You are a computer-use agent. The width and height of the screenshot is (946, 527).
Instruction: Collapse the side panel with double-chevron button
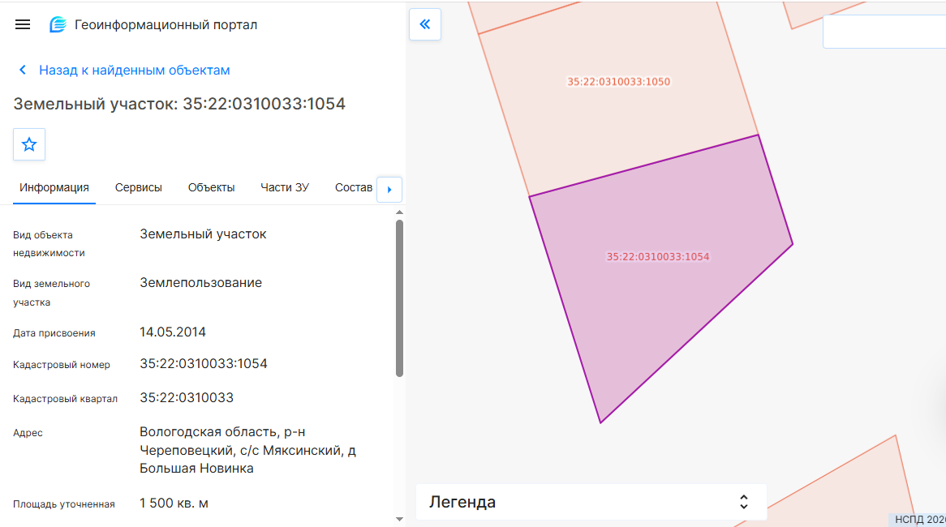(x=425, y=24)
